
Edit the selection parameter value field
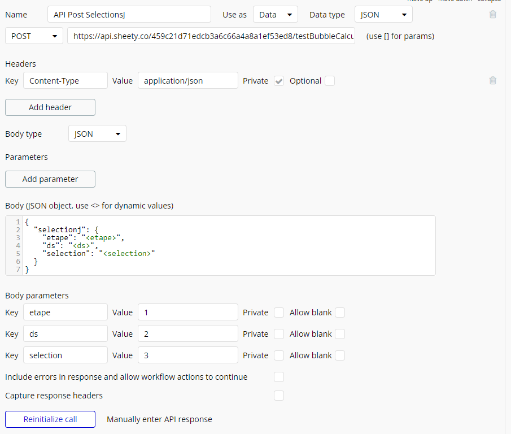click(x=188, y=355)
